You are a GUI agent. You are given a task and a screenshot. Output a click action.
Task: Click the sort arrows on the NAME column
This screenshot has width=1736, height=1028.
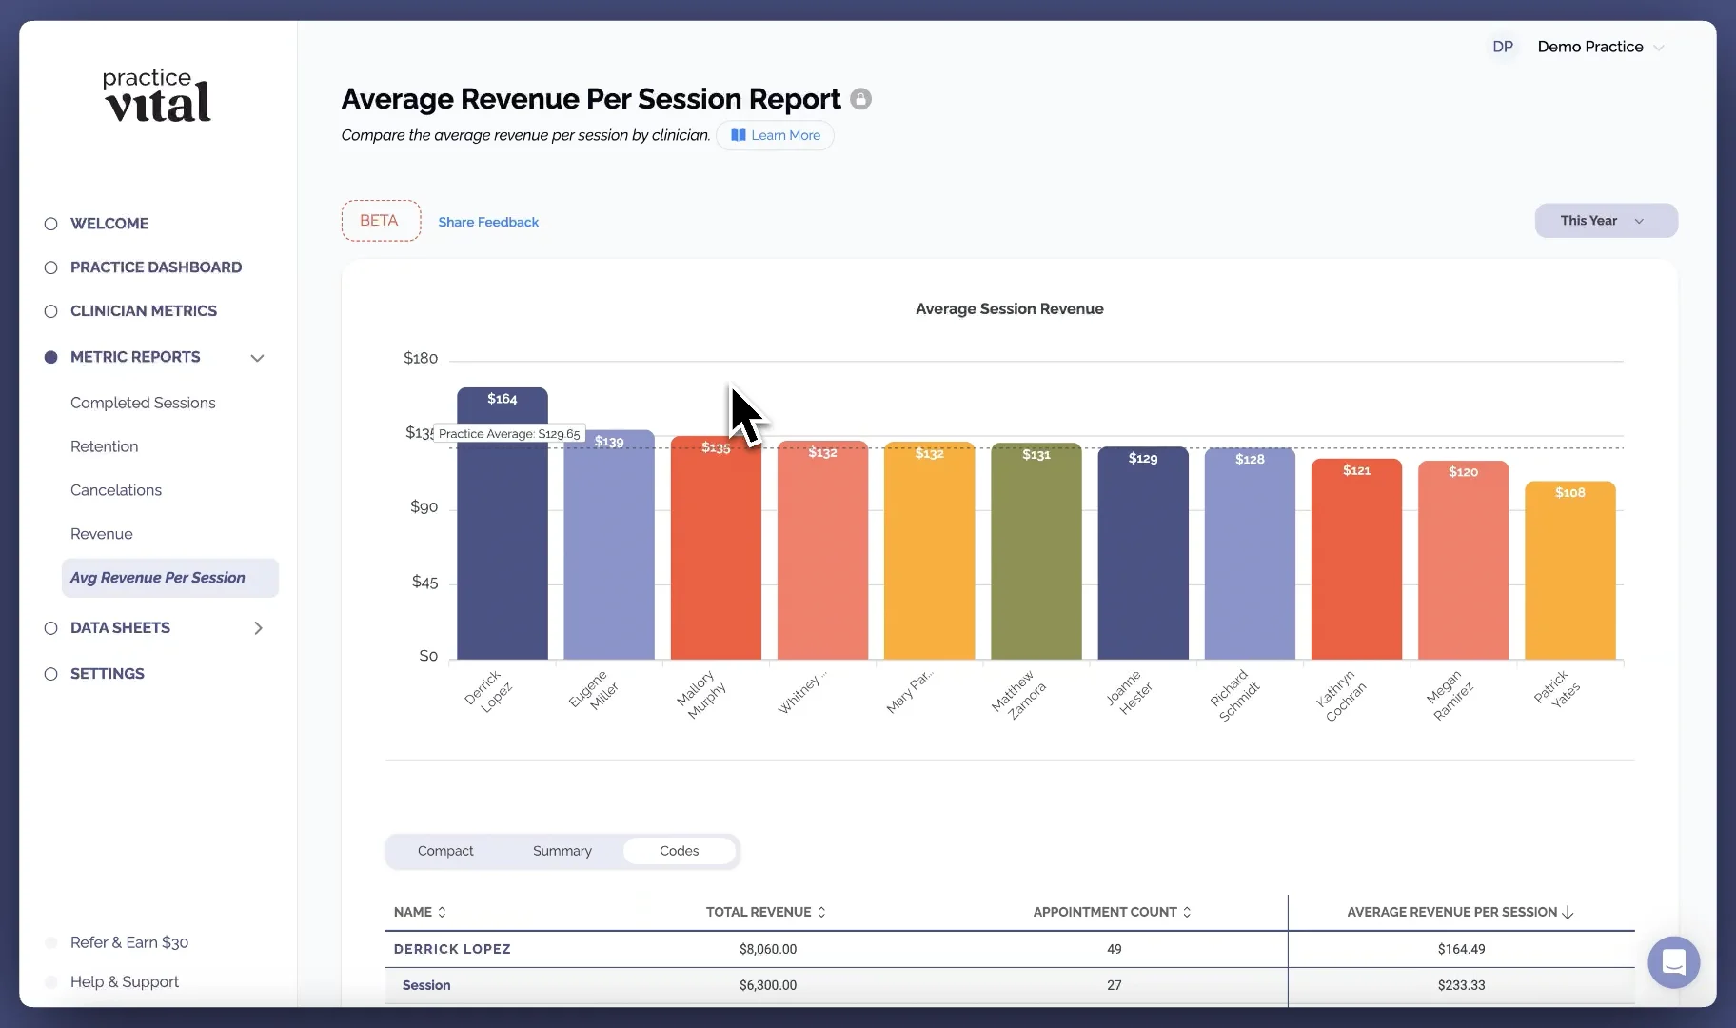click(443, 912)
